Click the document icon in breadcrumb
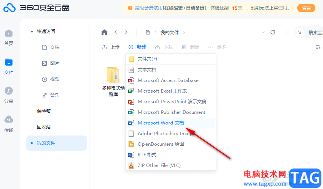 point(148,32)
